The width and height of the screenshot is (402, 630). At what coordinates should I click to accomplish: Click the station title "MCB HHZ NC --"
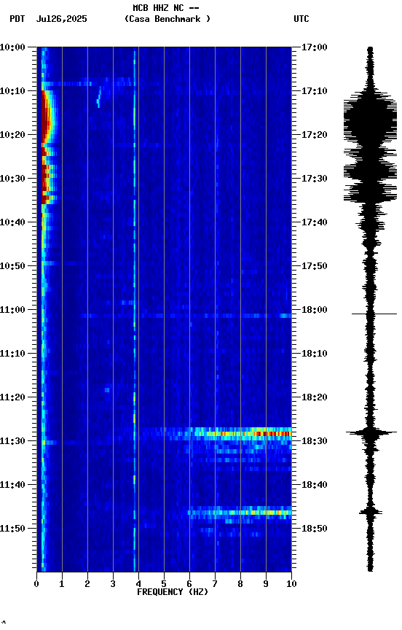coord(166,8)
